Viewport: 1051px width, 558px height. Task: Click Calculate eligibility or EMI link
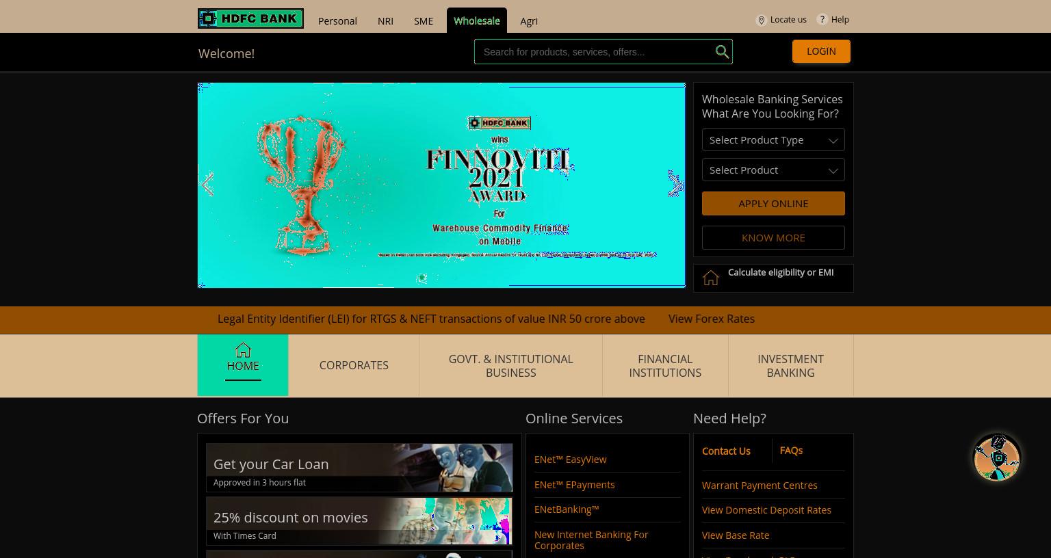(781, 272)
